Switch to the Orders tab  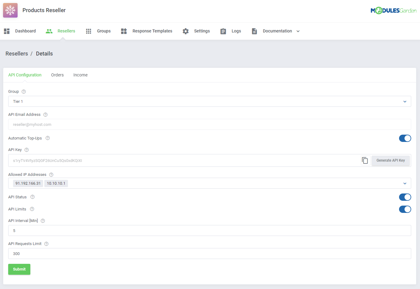click(57, 75)
